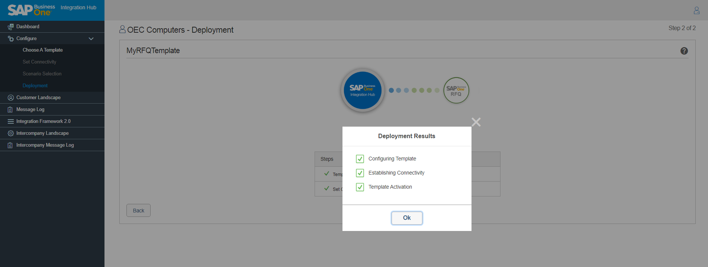Click the Intercompany Landscape gear icon
The width and height of the screenshot is (708, 267).
pos(10,133)
